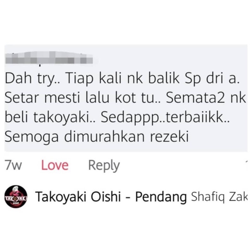Reply to the takoyaki comment
The height and width of the screenshot is (252, 252).
pyautogui.click(x=104, y=166)
